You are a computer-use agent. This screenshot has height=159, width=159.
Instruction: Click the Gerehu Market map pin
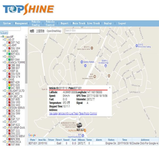click(82, 62)
